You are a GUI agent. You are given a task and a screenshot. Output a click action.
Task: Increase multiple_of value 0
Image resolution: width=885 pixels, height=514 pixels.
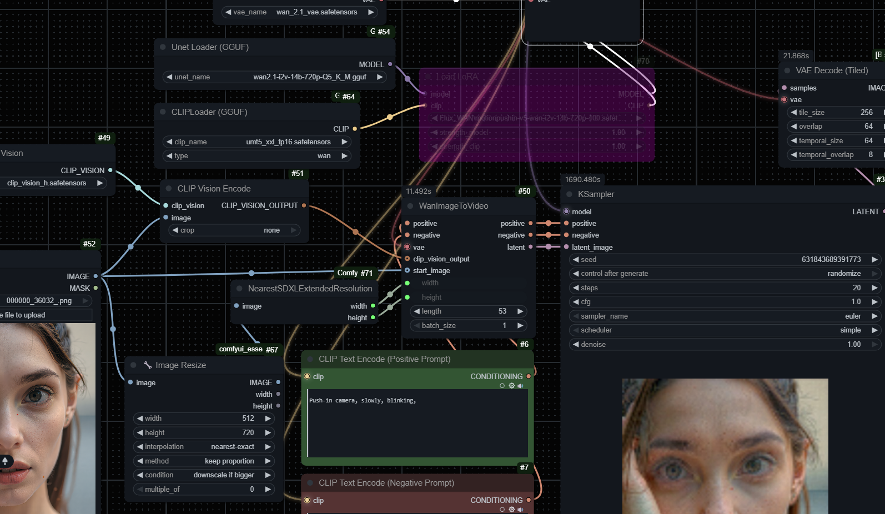pyautogui.click(x=268, y=490)
